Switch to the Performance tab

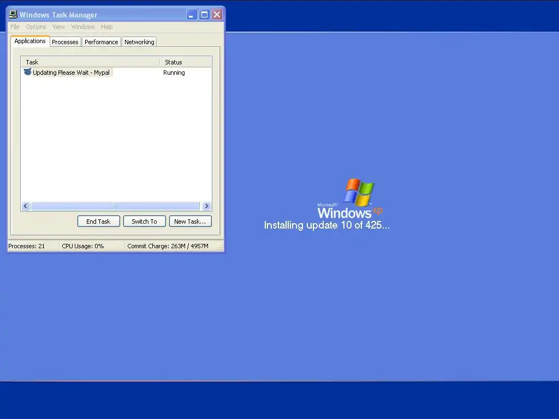pyautogui.click(x=101, y=42)
